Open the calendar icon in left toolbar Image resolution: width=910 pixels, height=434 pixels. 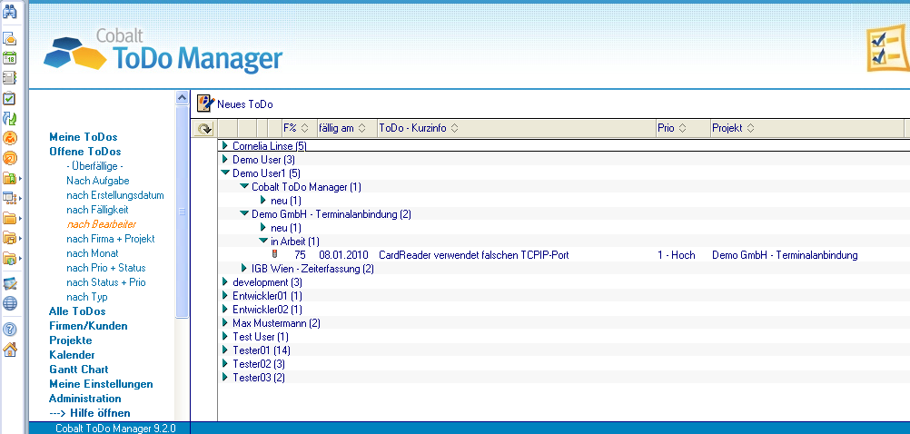pos(10,58)
